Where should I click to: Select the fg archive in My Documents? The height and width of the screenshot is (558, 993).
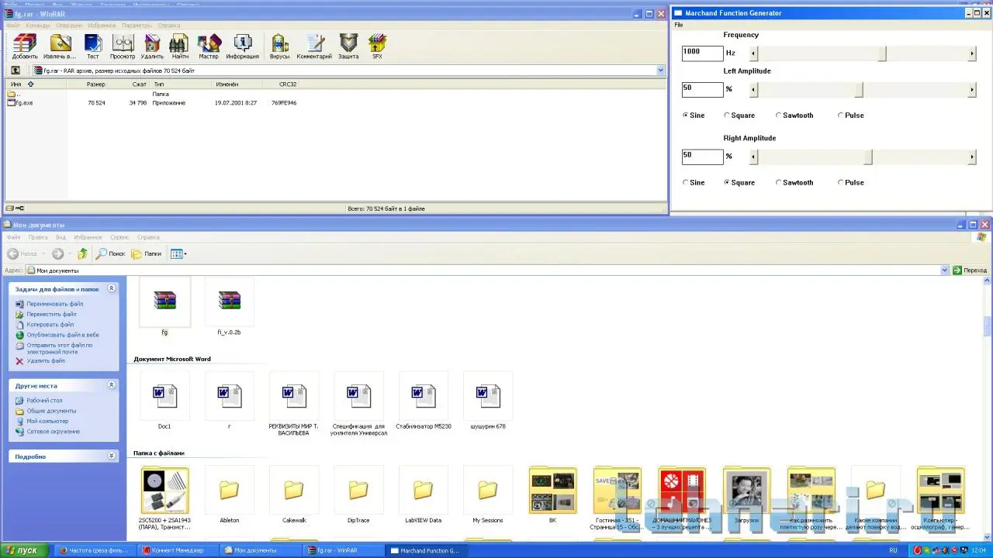[164, 307]
